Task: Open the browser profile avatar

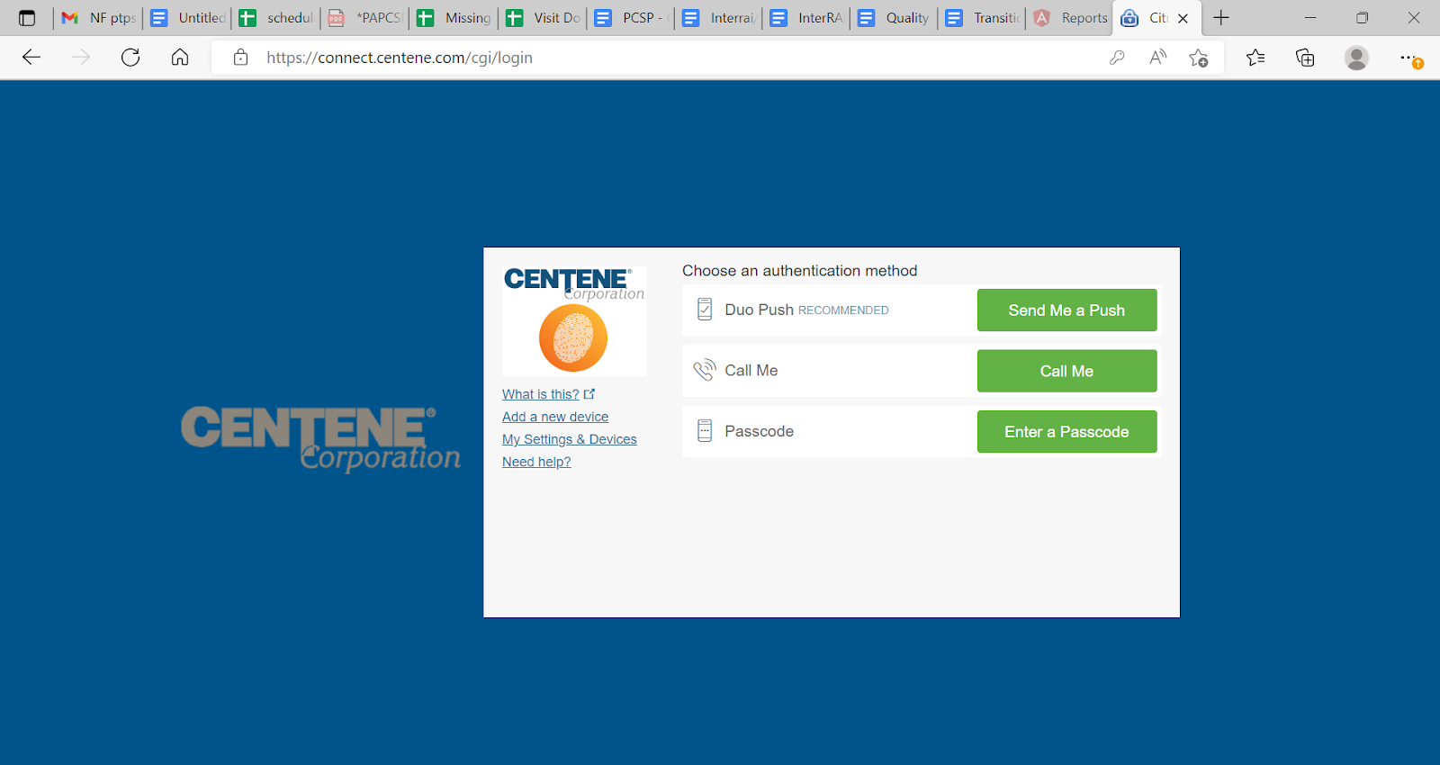Action: 1356,58
